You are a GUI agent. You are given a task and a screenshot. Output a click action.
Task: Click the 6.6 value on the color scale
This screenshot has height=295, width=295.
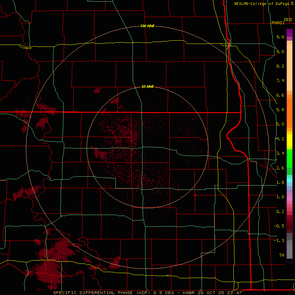click(280, 95)
